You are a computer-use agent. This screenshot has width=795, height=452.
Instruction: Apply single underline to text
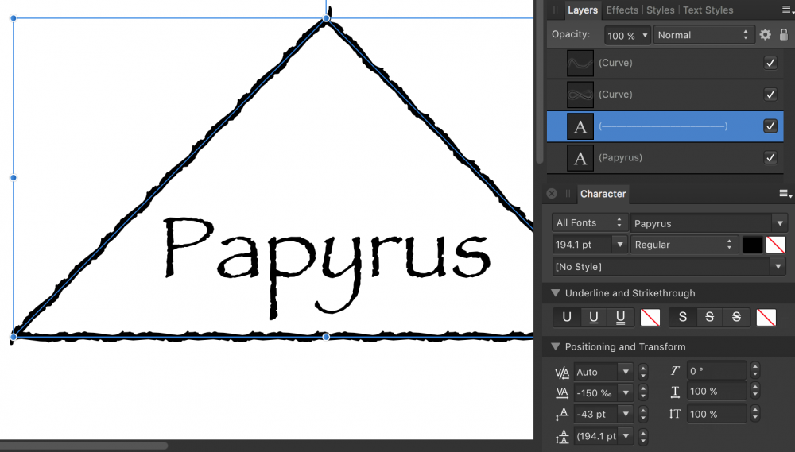(x=593, y=318)
